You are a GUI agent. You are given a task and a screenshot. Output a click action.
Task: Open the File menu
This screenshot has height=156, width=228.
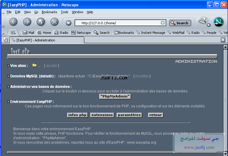coord(9,12)
